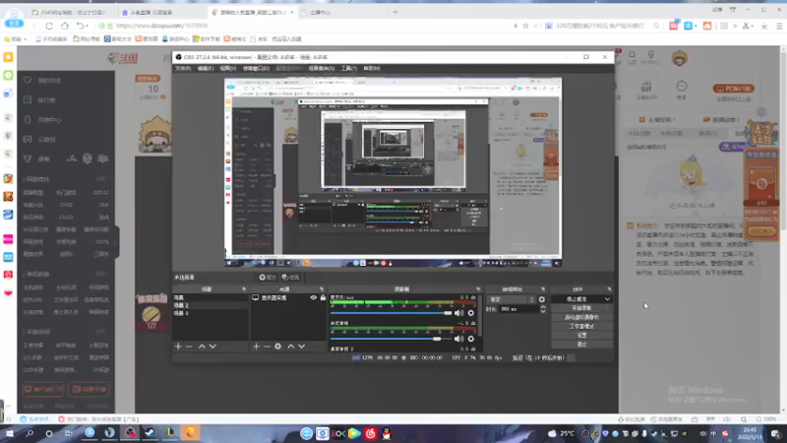Open Windows Start menu
Image resolution: width=787 pixels, height=443 pixels.
click(x=10, y=433)
